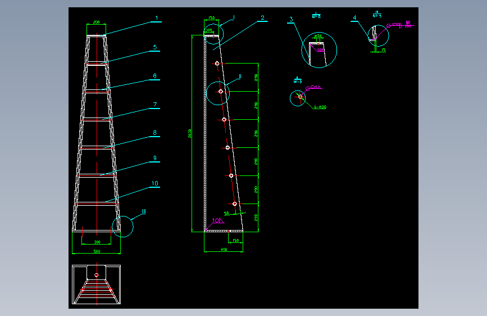Click detail label III at tower base
The image size is (487, 316).
coord(143,211)
